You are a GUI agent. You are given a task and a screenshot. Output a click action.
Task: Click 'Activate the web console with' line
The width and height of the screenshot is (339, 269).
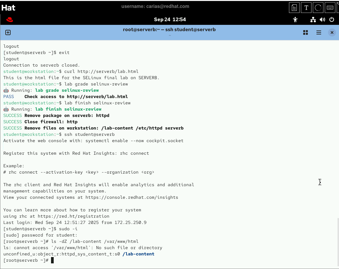click(x=93, y=141)
